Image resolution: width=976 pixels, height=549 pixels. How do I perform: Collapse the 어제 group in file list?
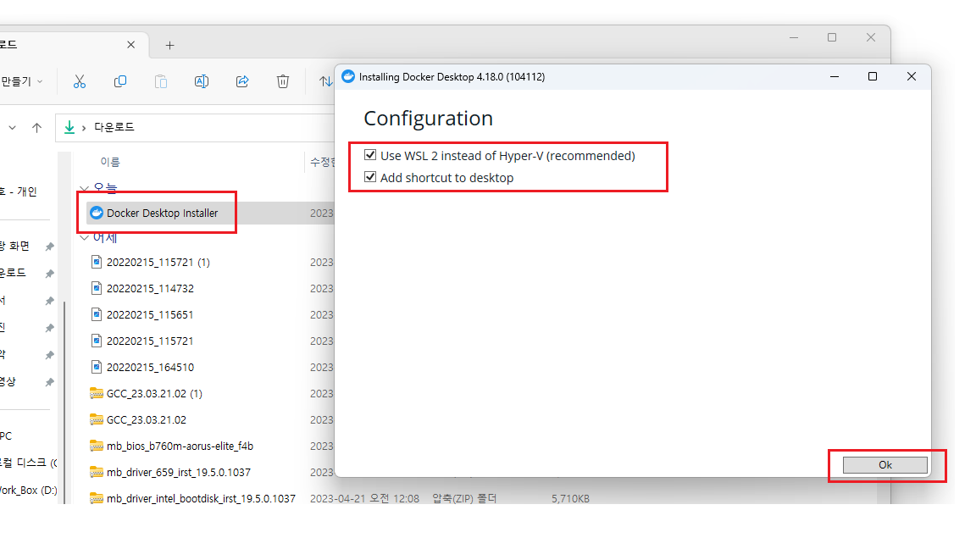coord(85,238)
